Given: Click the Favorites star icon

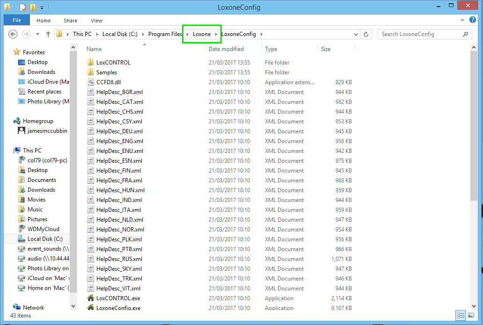Looking at the screenshot, I should 17,52.
